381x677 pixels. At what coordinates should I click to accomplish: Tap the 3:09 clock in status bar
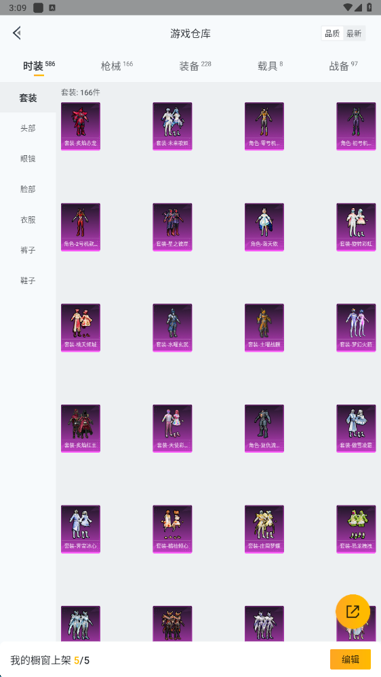[17, 7]
